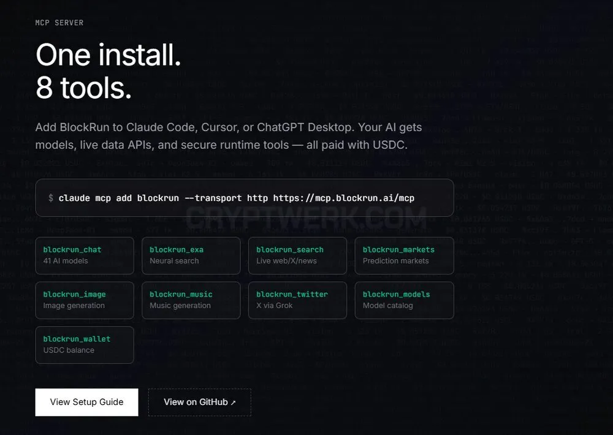Image resolution: width=613 pixels, height=435 pixels.
Task: Click the '8 tools.' heading line
Action: [x=83, y=88]
